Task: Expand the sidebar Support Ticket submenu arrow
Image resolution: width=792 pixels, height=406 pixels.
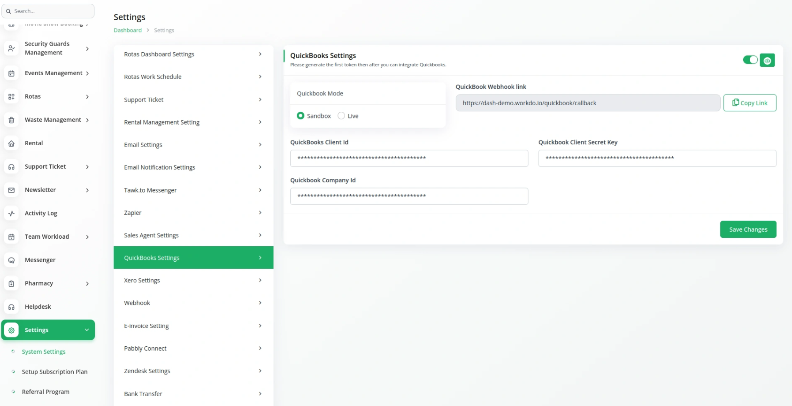Action: click(x=87, y=167)
